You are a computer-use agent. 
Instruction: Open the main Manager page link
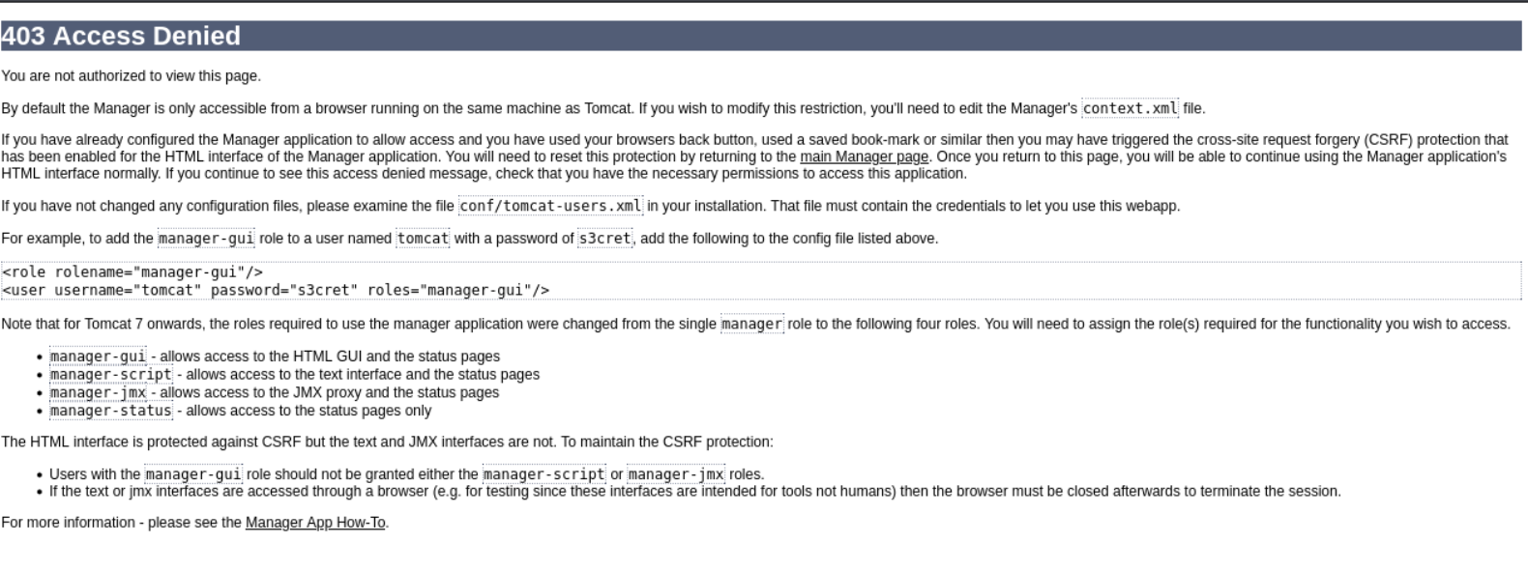[864, 157]
